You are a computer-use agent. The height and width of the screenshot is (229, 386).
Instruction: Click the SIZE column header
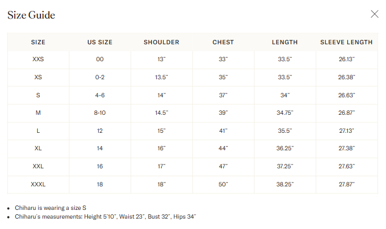pyautogui.click(x=38, y=43)
